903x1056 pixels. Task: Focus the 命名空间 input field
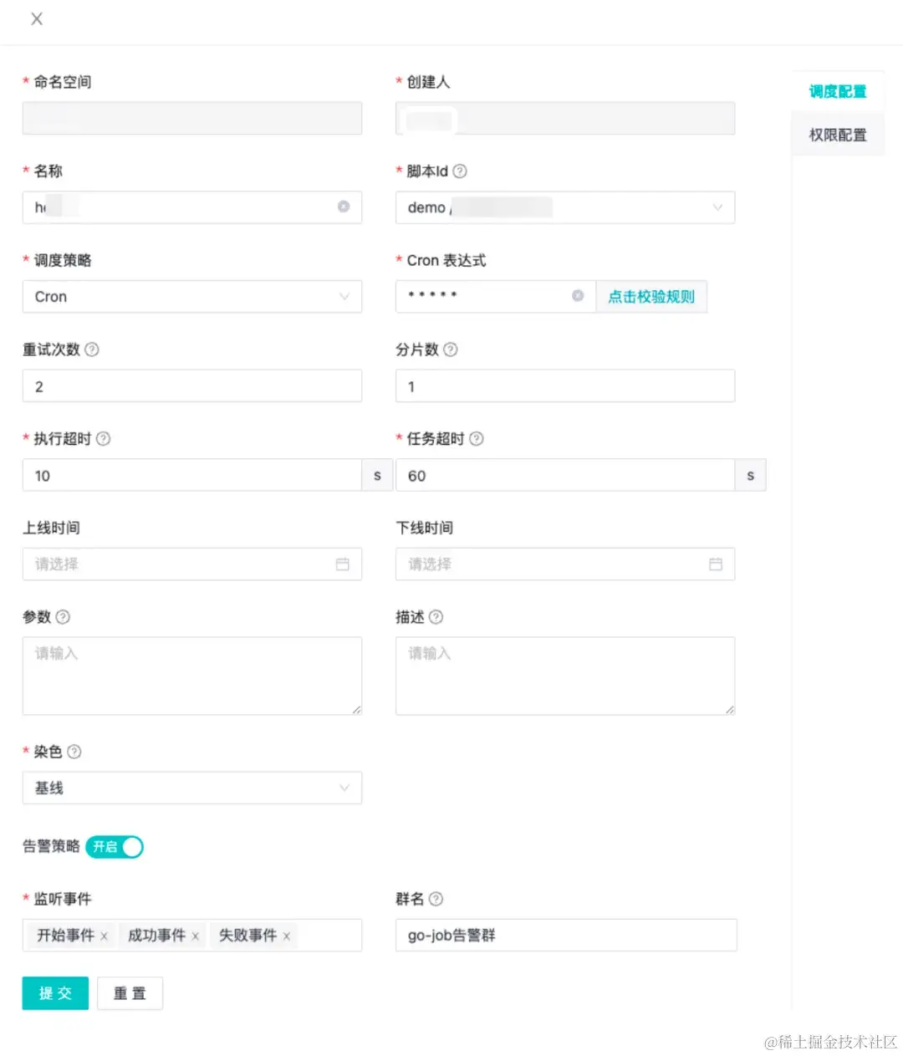click(192, 119)
